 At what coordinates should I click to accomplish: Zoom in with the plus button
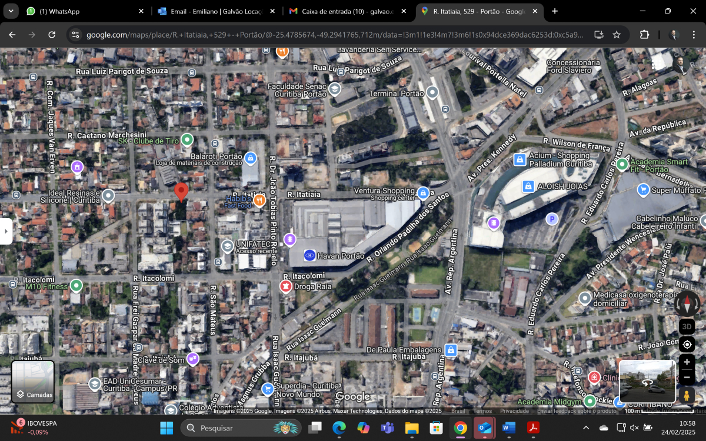(687, 362)
